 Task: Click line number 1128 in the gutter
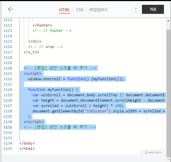coord(8,111)
